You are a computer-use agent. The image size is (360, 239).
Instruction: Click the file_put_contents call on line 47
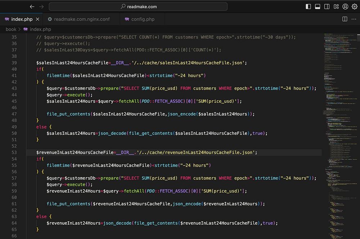(69, 114)
